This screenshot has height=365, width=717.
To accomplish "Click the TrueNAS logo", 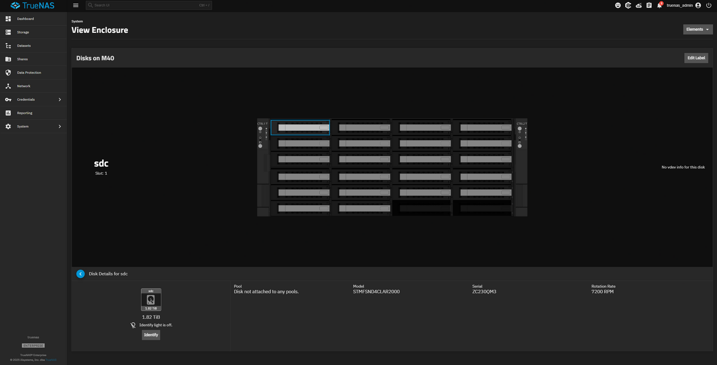I will [x=32, y=6].
